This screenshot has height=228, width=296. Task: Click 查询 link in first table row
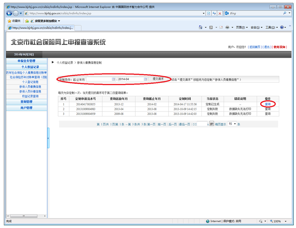click(x=268, y=104)
